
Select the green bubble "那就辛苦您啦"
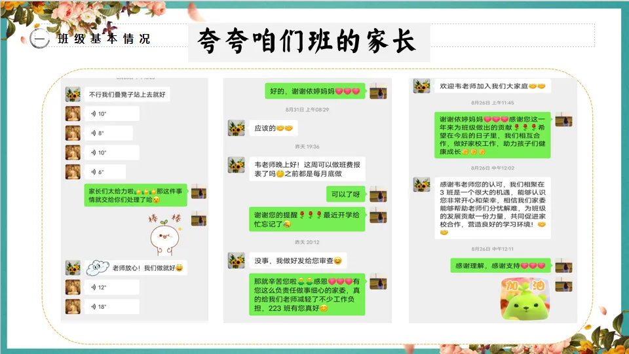(307, 294)
